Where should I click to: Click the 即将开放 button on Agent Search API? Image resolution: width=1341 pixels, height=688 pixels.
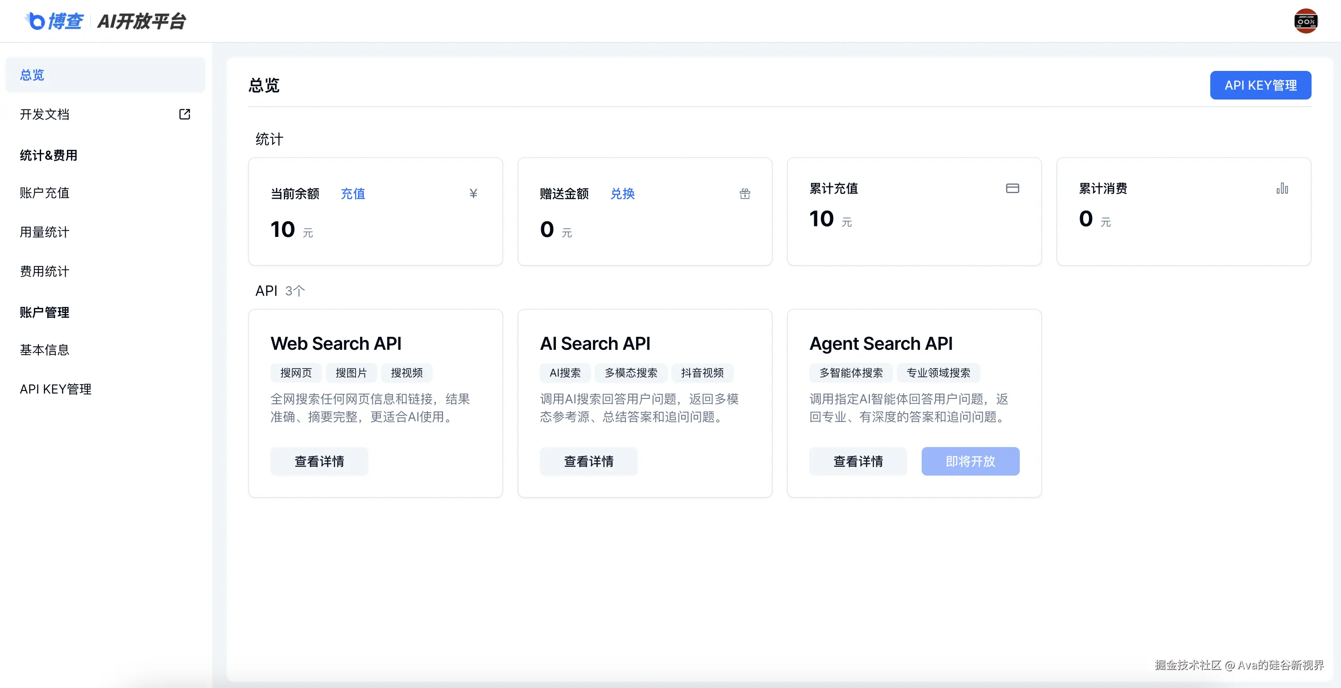pyautogui.click(x=970, y=461)
